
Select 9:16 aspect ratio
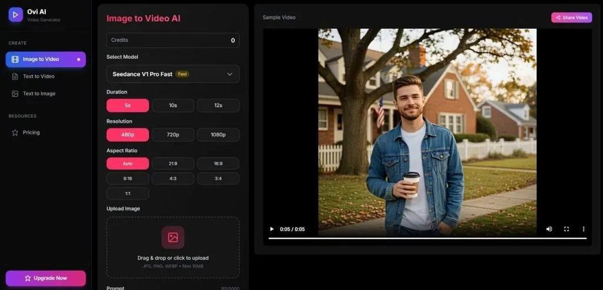(x=128, y=179)
